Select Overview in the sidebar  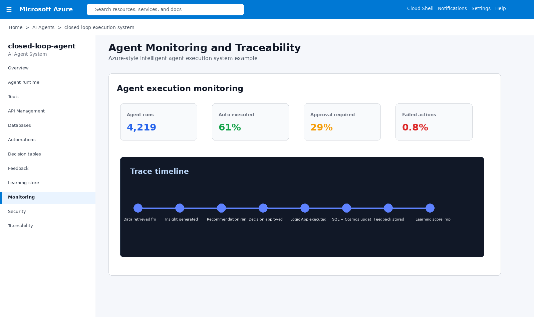pyautogui.click(x=48, y=68)
